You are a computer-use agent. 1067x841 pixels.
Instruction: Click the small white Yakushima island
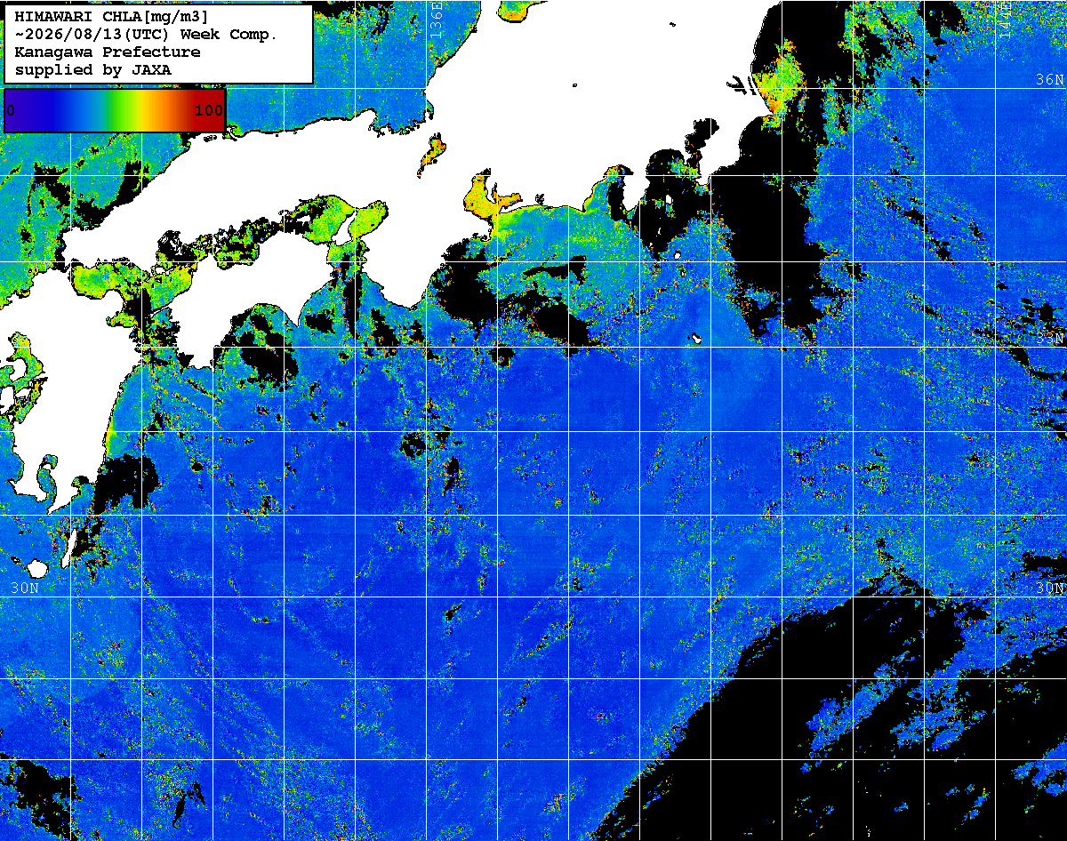click(x=36, y=568)
